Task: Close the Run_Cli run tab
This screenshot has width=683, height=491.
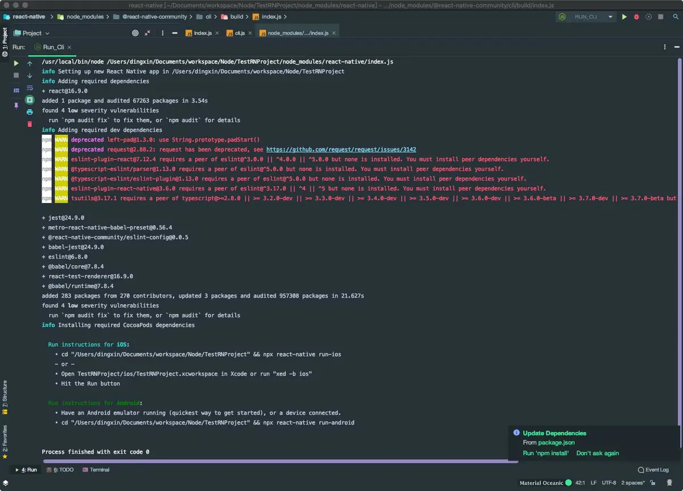Action: tap(69, 47)
